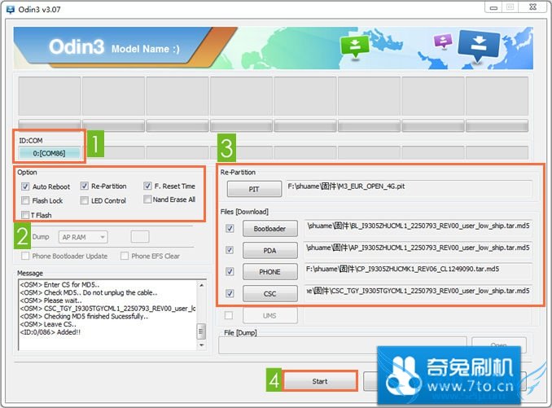Click the PDA file button

[x=270, y=250]
